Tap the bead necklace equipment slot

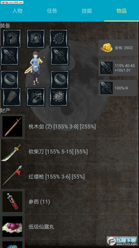tap(59, 39)
